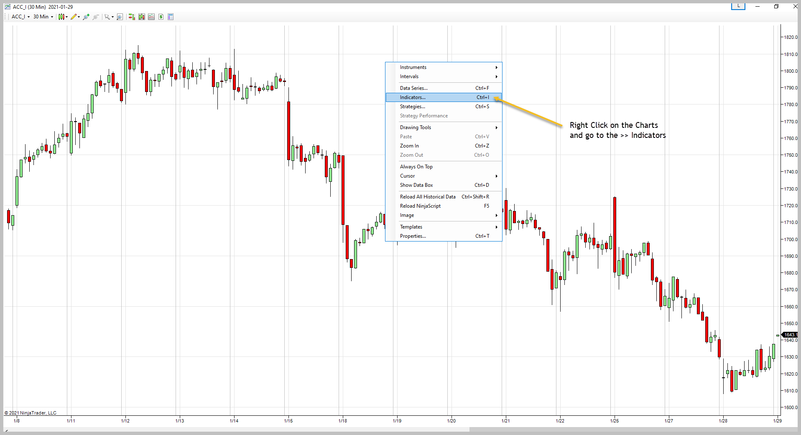The width and height of the screenshot is (801, 435).
Task: Choose Data Series... from the context menu
Action: coord(444,88)
